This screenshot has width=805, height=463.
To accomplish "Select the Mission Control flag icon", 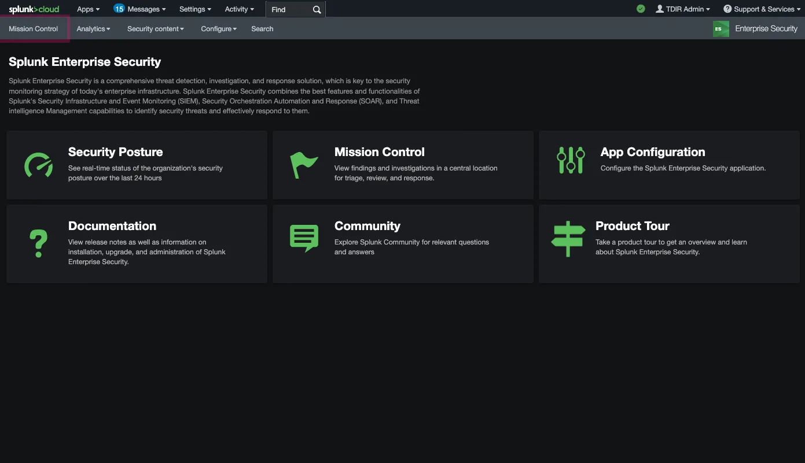I will point(304,164).
